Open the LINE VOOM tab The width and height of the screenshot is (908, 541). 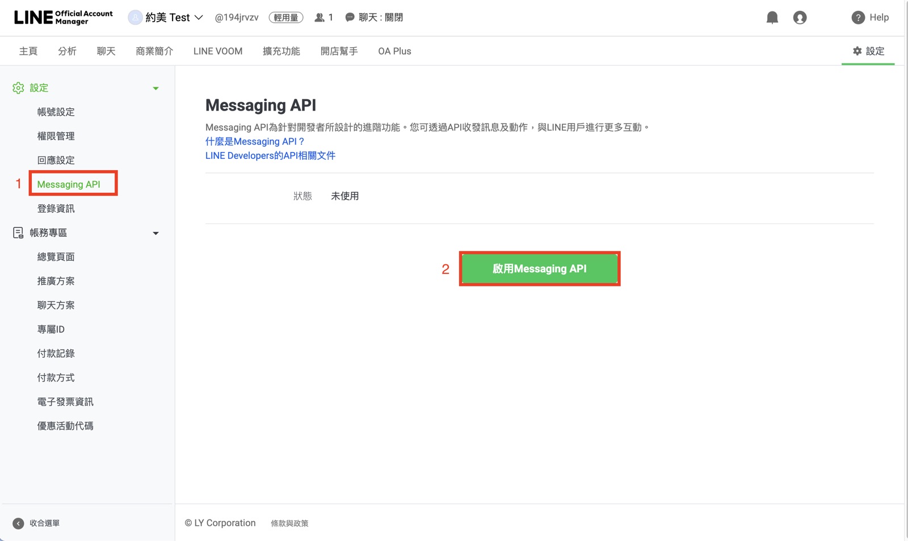pos(218,51)
